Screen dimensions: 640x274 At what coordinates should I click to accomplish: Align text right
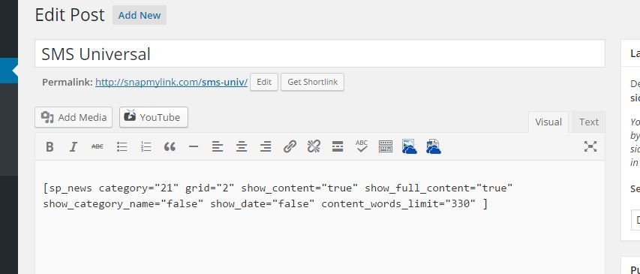[x=266, y=146]
